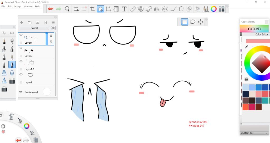Toggle the lock circle on Layer1-1
The width and height of the screenshot is (270, 143).
21,69
